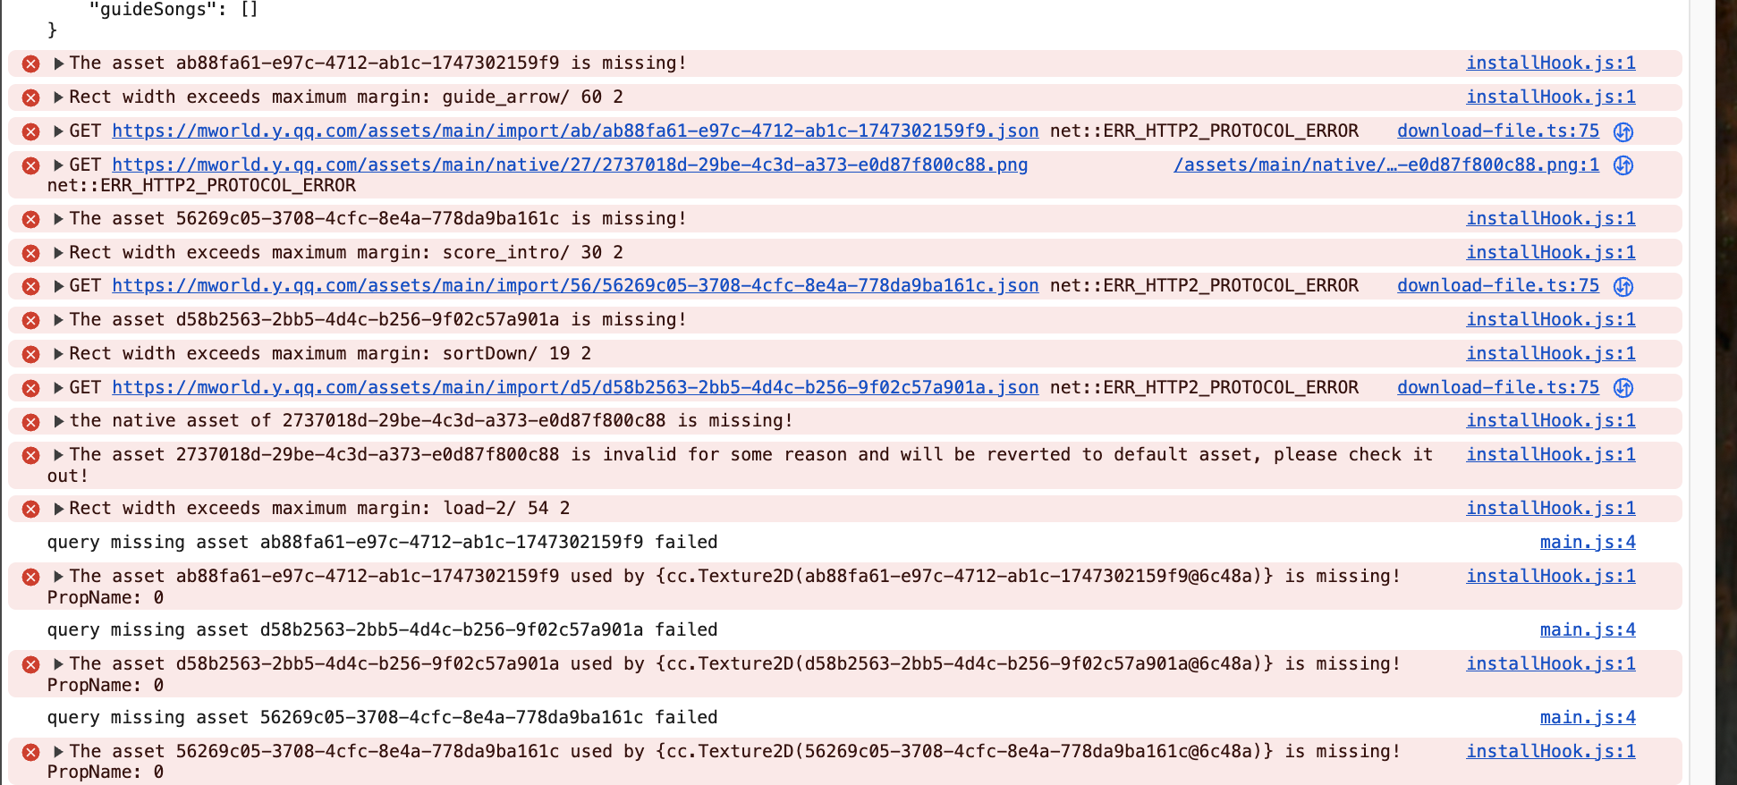Image resolution: width=1737 pixels, height=785 pixels.
Task: Click error icon on load-2 rect width message
Action: (x=30, y=509)
